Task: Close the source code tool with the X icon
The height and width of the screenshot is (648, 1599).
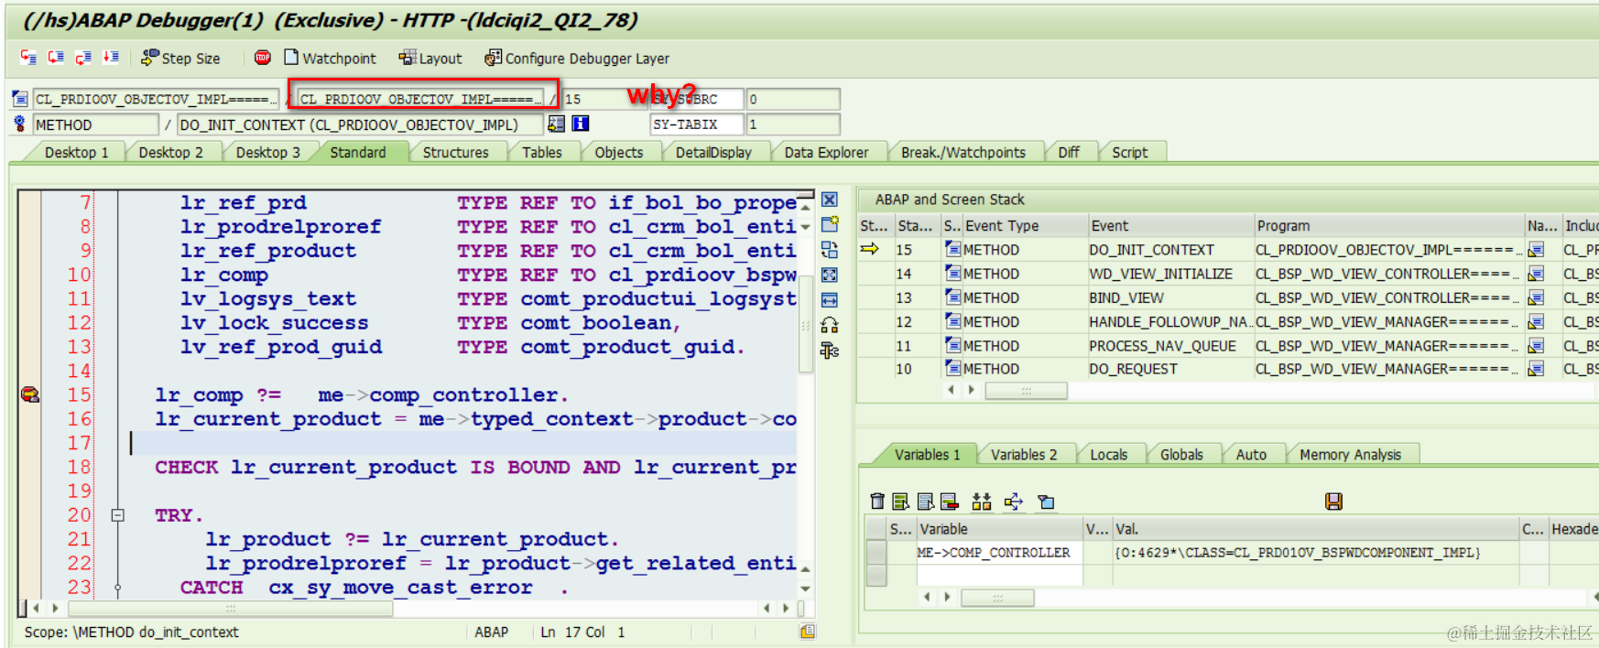Action: tap(830, 200)
